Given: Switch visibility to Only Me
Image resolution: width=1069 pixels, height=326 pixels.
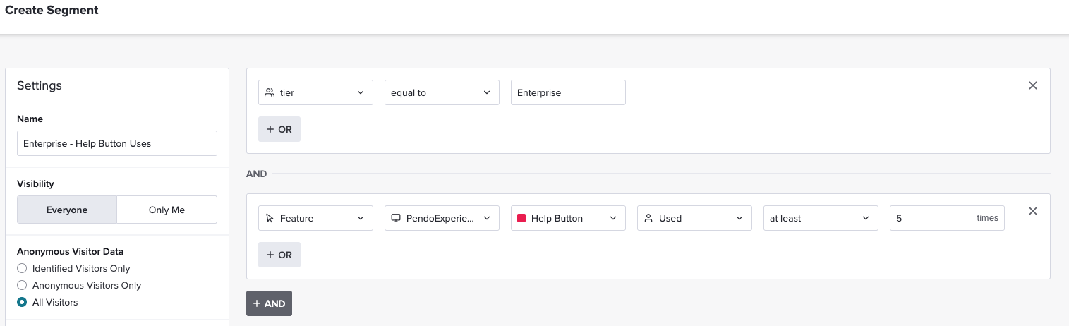Looking at the screenshot, I should click(x=167, y=210).
